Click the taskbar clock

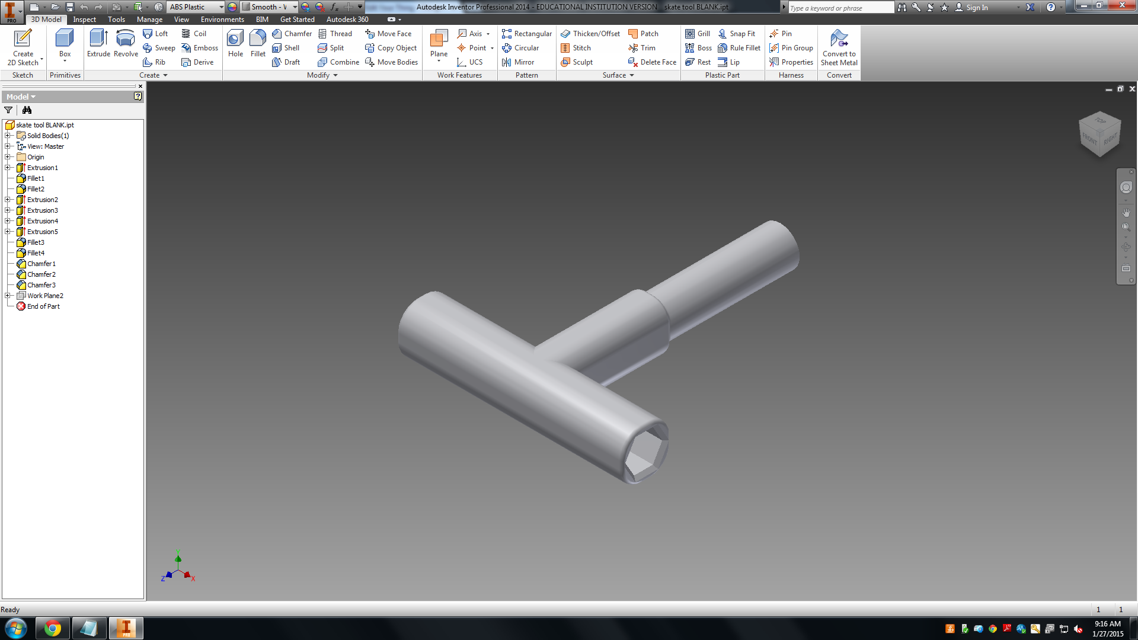1107,628
